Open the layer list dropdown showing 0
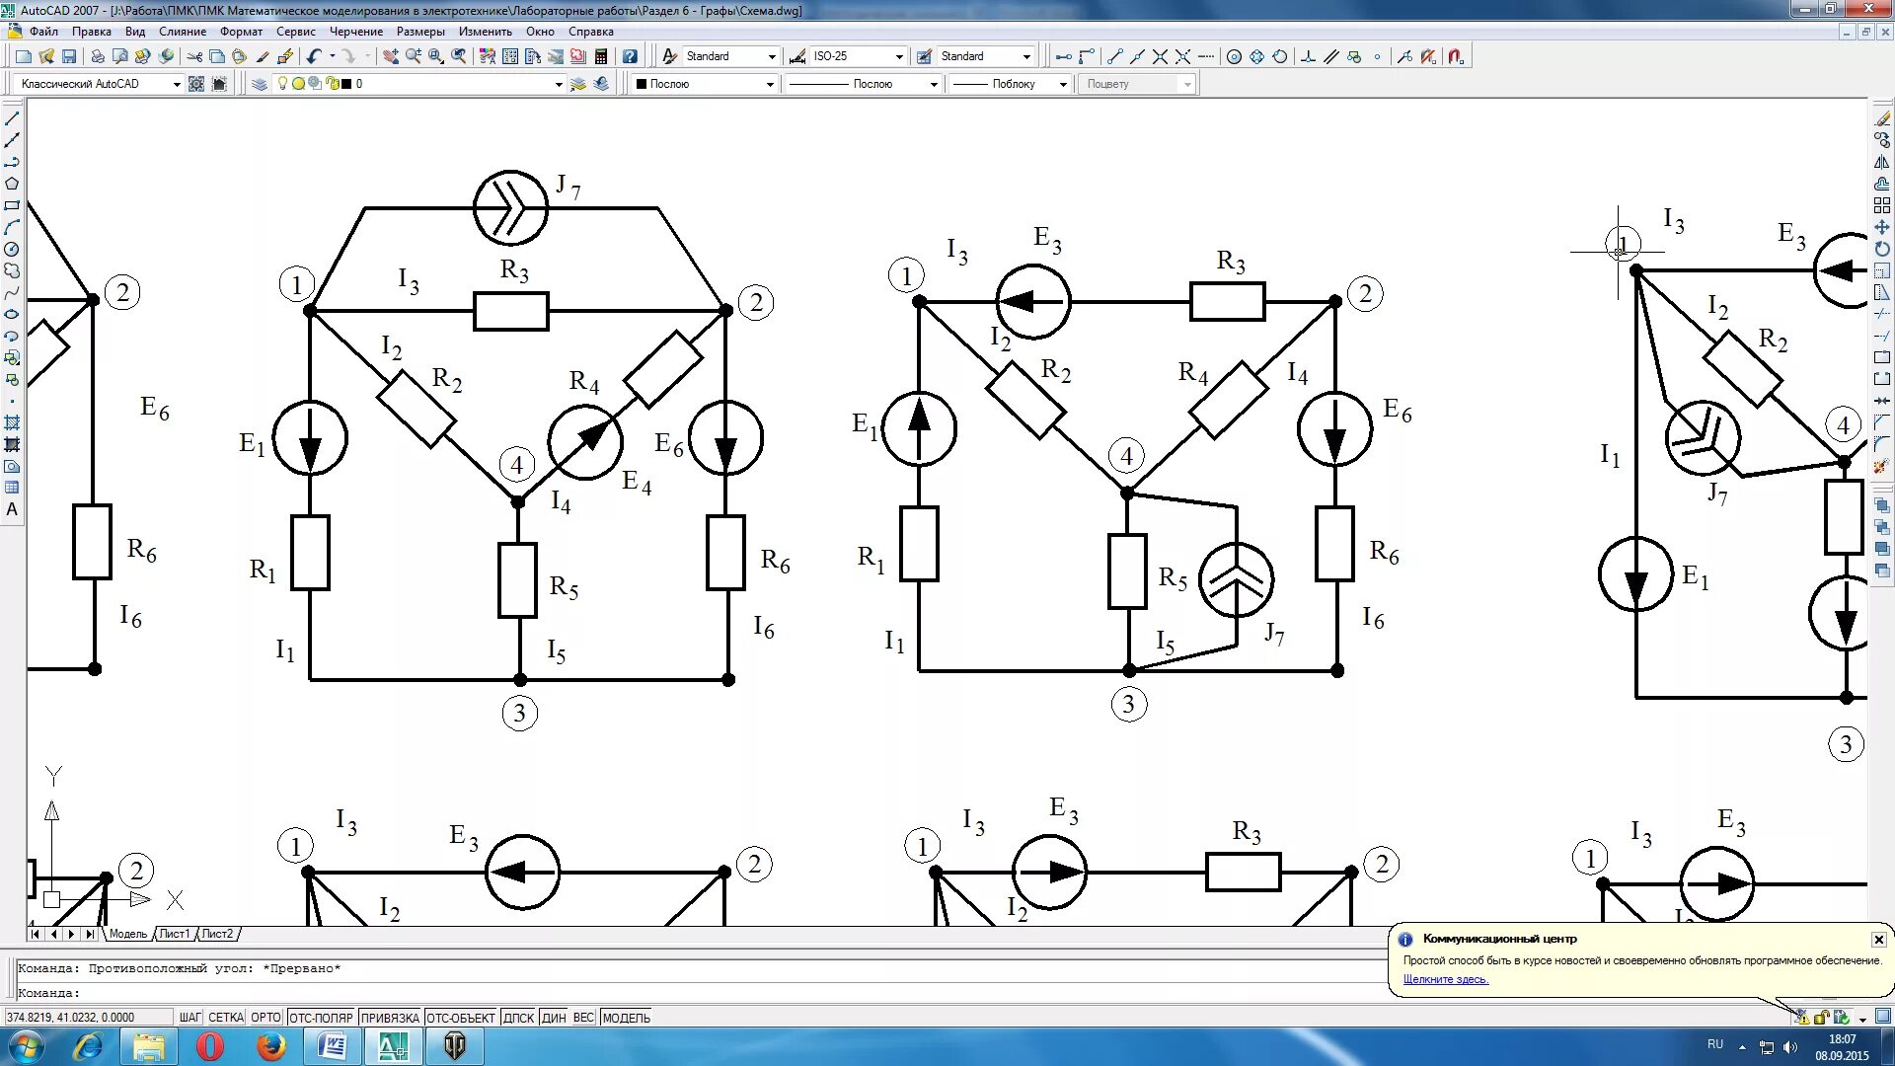Viewport: 1895px width, 1066px height. (x=559, y=85)
